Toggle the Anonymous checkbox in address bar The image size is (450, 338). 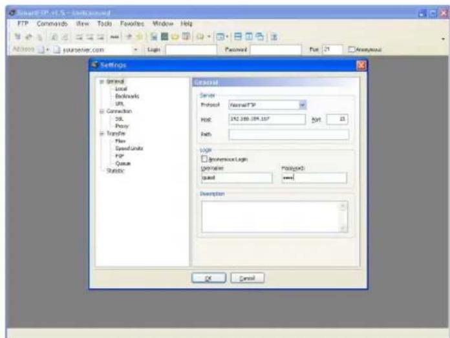click(352, 49)
